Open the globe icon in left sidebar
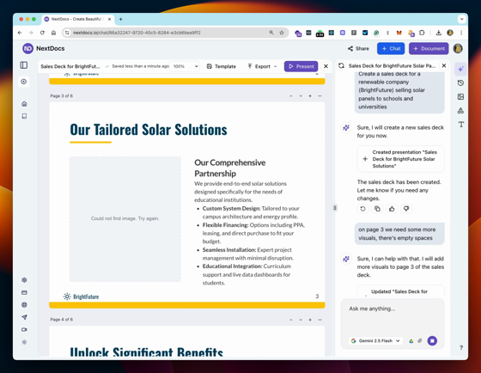The width and height of the screenshot is (481, 373). [x=24, y=304]
